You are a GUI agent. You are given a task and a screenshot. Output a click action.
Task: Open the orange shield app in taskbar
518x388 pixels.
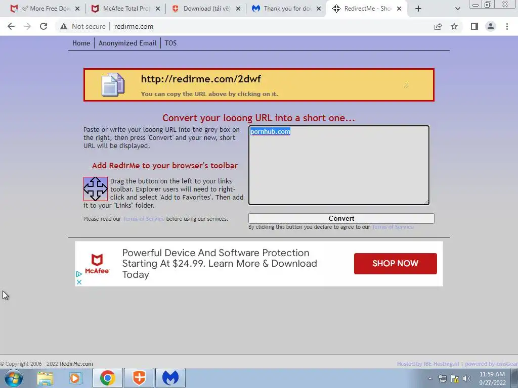139,378
